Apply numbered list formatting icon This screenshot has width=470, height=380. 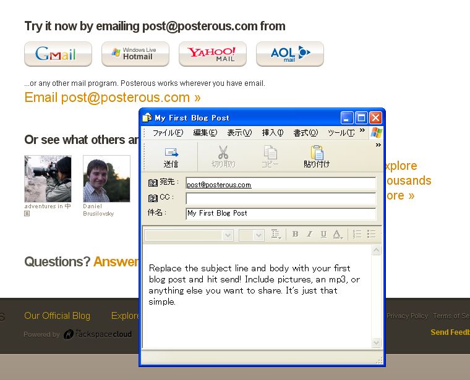pyautogui.click(x=357, y=234)
